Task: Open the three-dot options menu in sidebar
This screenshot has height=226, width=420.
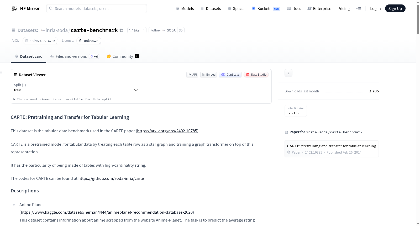Action: [x=288, y=73]
